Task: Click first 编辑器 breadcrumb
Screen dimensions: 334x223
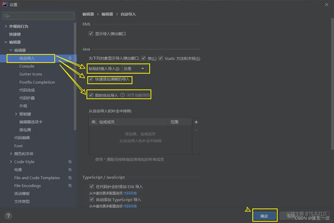Action: click(88, 14)
